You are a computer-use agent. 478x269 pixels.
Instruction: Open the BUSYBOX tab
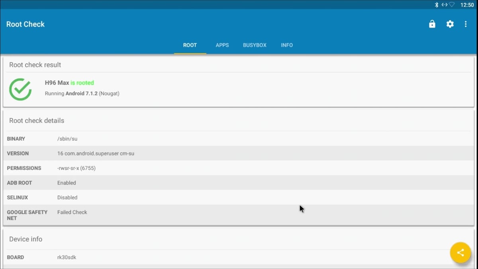pos(255,45)
